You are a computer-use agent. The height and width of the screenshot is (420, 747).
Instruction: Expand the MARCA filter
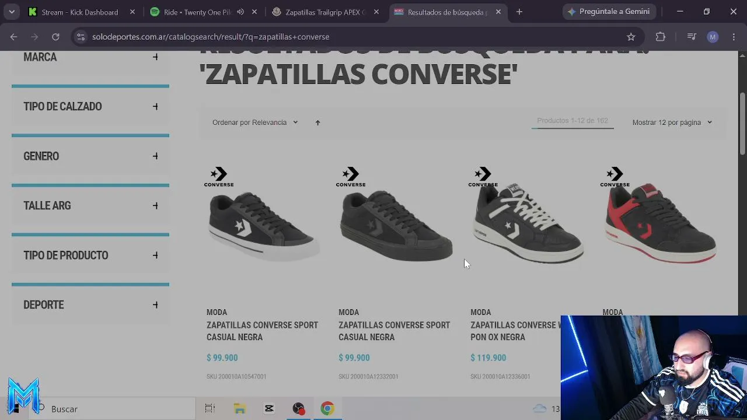tap(90, 57)
